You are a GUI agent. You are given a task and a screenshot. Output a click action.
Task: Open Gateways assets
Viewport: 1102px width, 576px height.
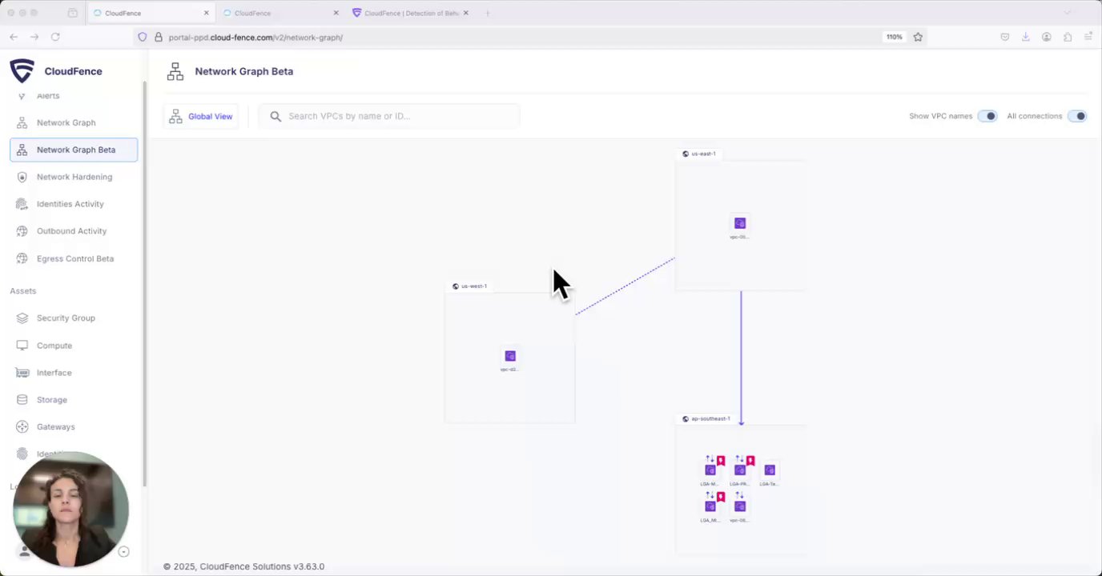[74, 427]
